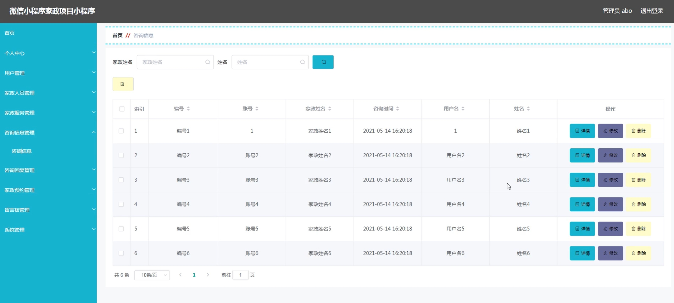Click 修改 for row 编号2
The height and width of the screenshot is (303, 674).
(x=611, y=155)
